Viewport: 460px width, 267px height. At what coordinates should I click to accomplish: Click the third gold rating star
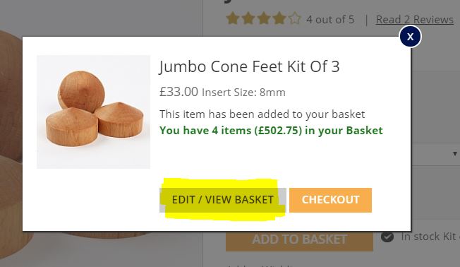(264, 19)
